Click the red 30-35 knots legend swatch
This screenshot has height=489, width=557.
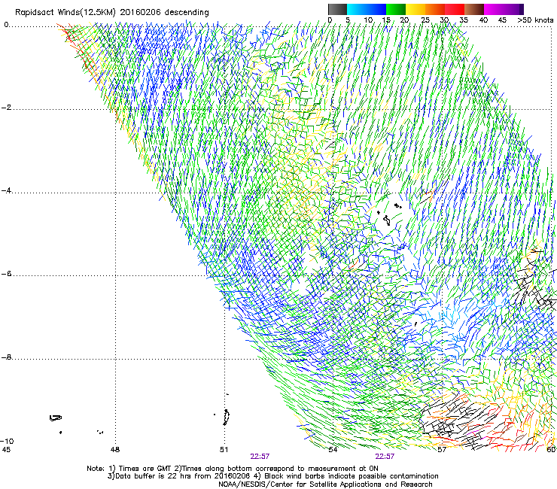(455, 10)
